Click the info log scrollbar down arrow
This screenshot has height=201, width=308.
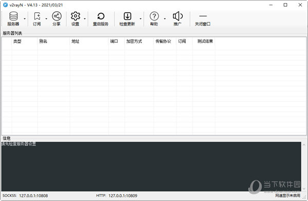click(x=304, y=189)
